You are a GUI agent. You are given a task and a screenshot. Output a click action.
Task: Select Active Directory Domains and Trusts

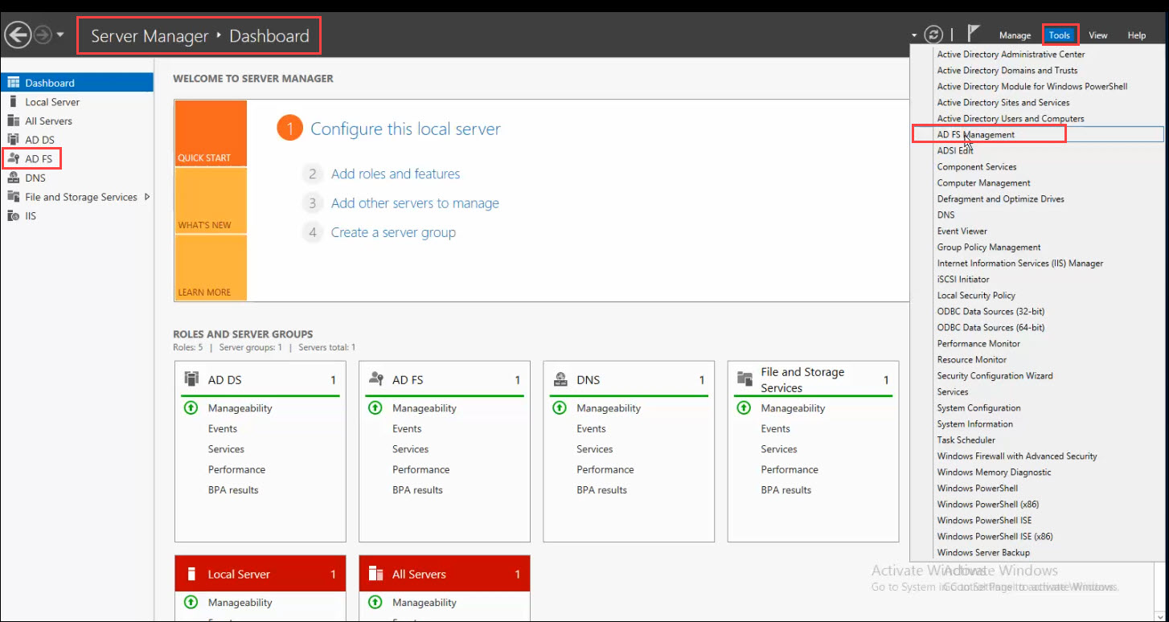pyautogui.click(x=1007, y=71)
